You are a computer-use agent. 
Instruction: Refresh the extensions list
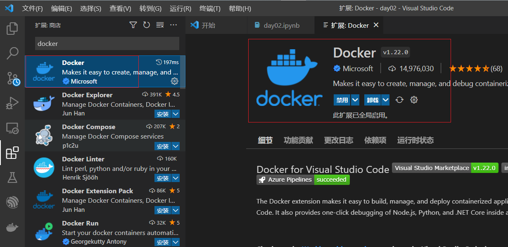coord(147,25)
